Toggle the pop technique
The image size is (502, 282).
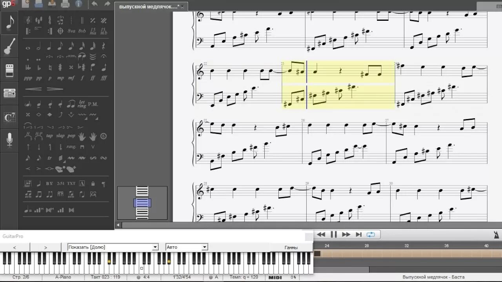[71, 136]
